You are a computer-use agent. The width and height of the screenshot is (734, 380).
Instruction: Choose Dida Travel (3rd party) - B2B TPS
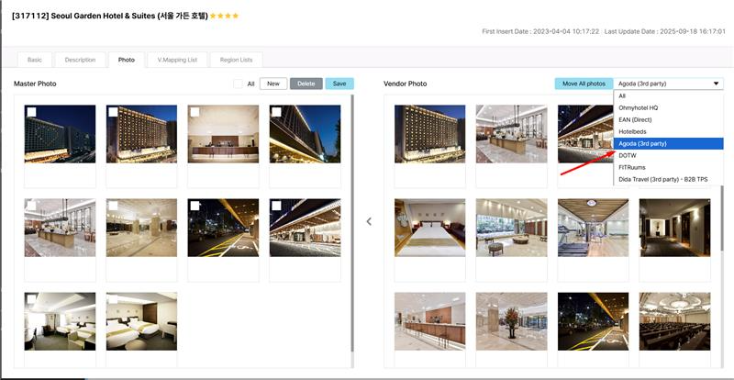[x=668, y=179]
